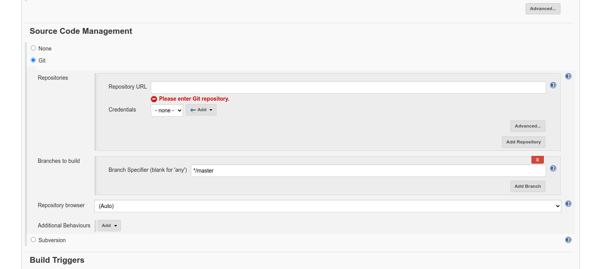
Task: Open help for Repository browser
Action: pyautogui.click(x=568, y=204)
